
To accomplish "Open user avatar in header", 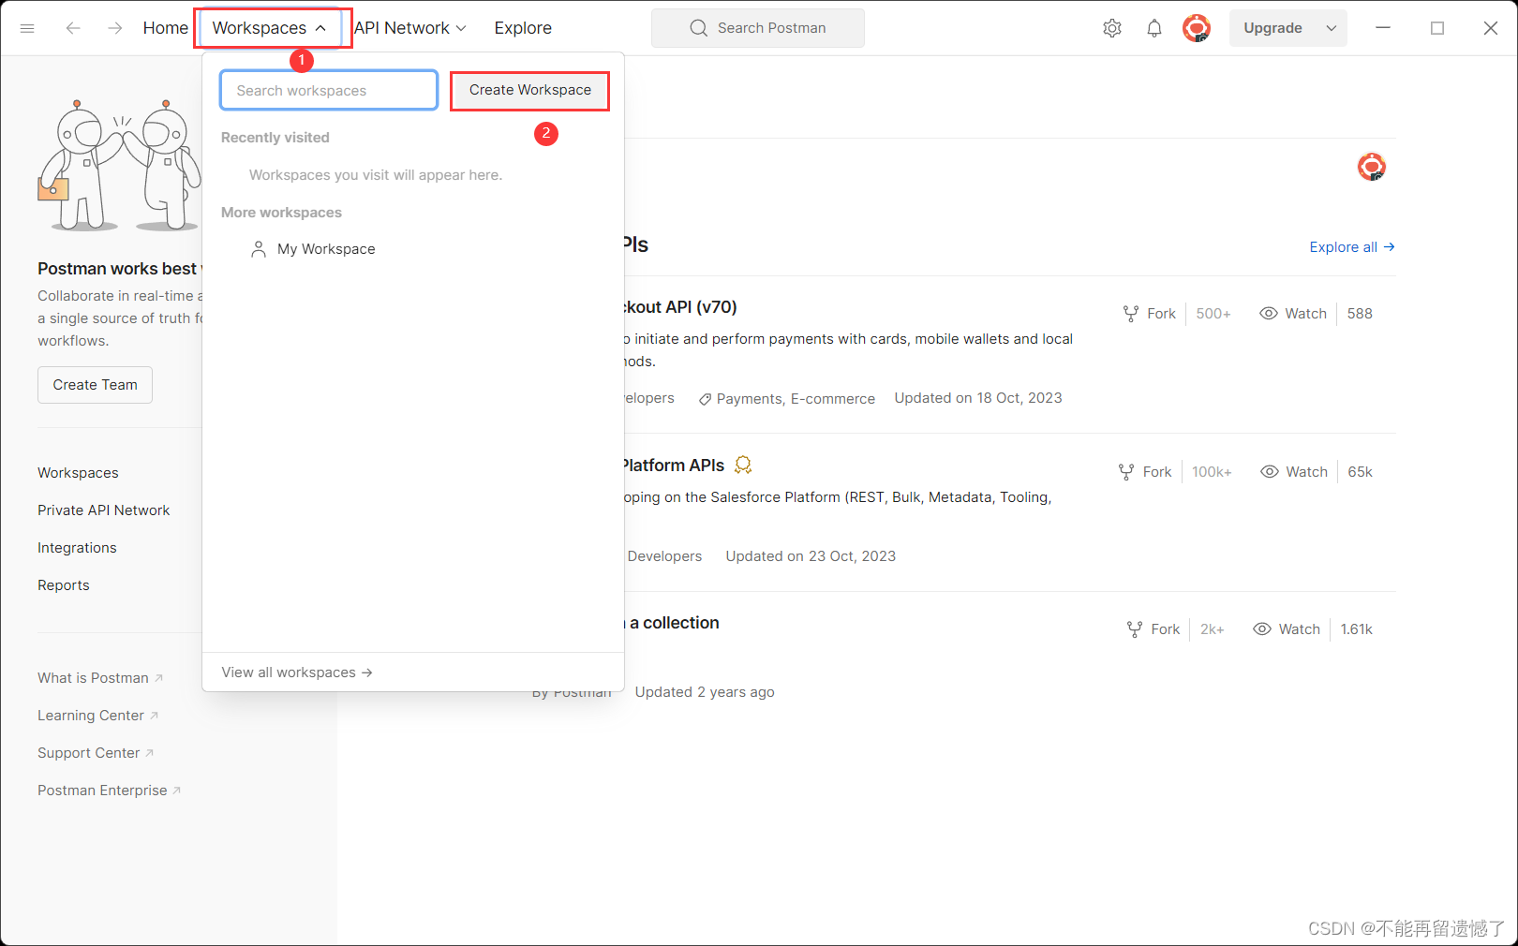I will point(1197,28).
